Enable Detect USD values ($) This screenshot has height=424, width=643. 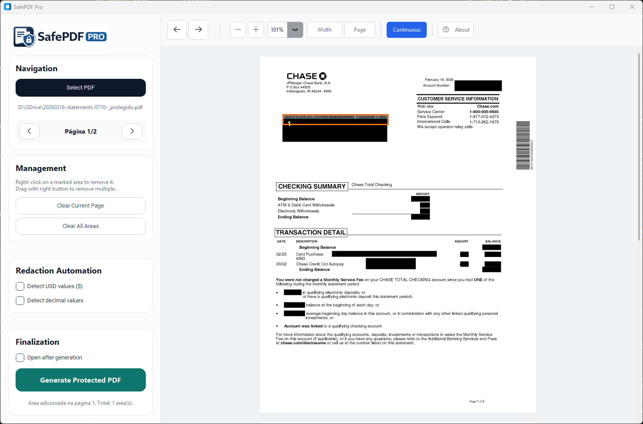(20, 286)
